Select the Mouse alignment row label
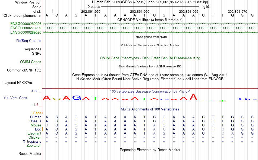Screen dimensions: 258x160 pos(36,125)
